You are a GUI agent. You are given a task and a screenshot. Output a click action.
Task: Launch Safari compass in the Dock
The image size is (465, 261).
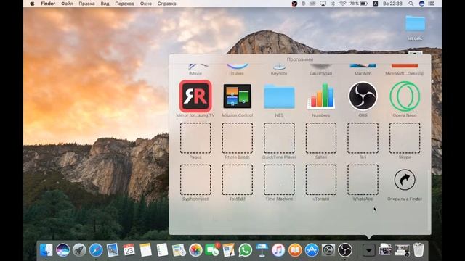coord(96,250)
